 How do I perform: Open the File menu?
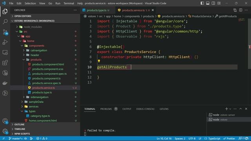(x=11, y=3)
